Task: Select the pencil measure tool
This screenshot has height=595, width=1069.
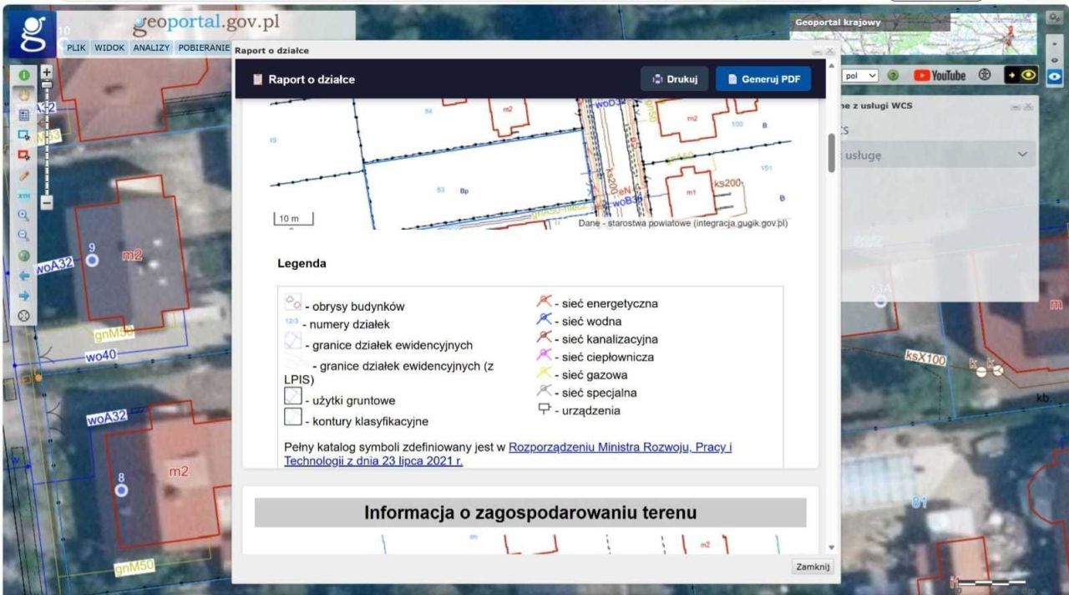Action: (x=24, y=175)
